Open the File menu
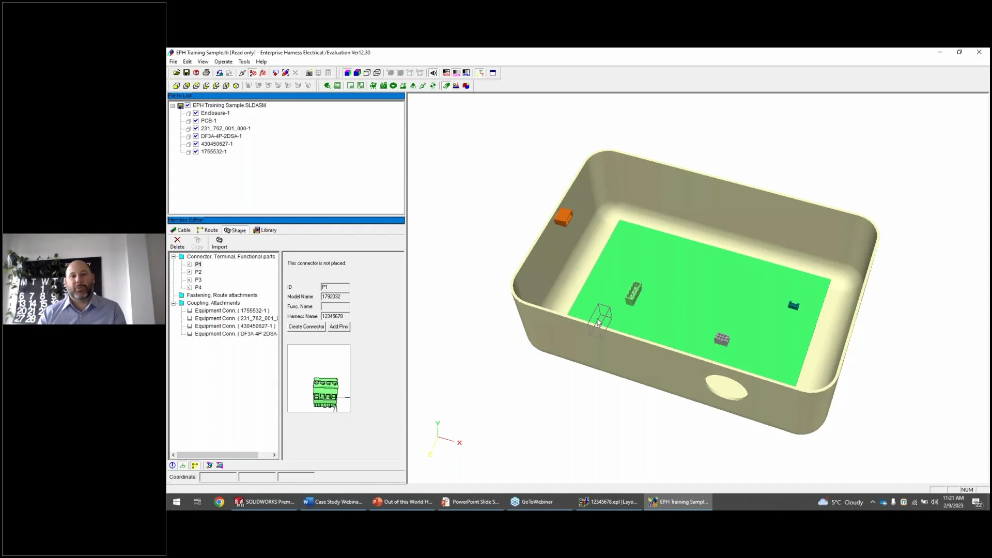992x558 pixels. coord(173,61)
